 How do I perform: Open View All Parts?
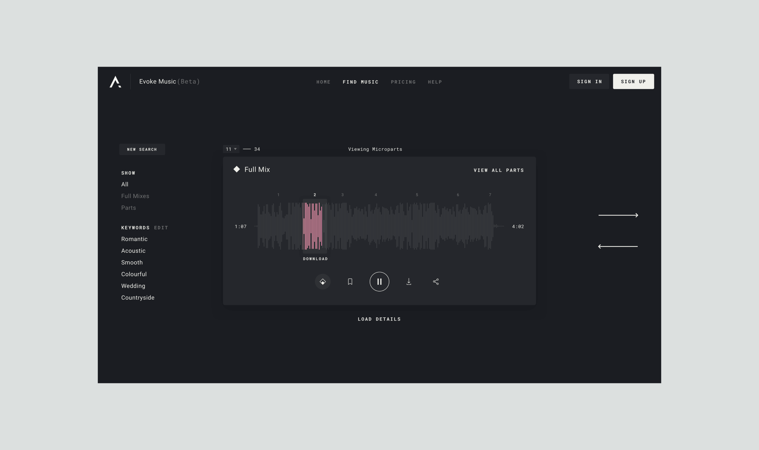tap(498, 171)
